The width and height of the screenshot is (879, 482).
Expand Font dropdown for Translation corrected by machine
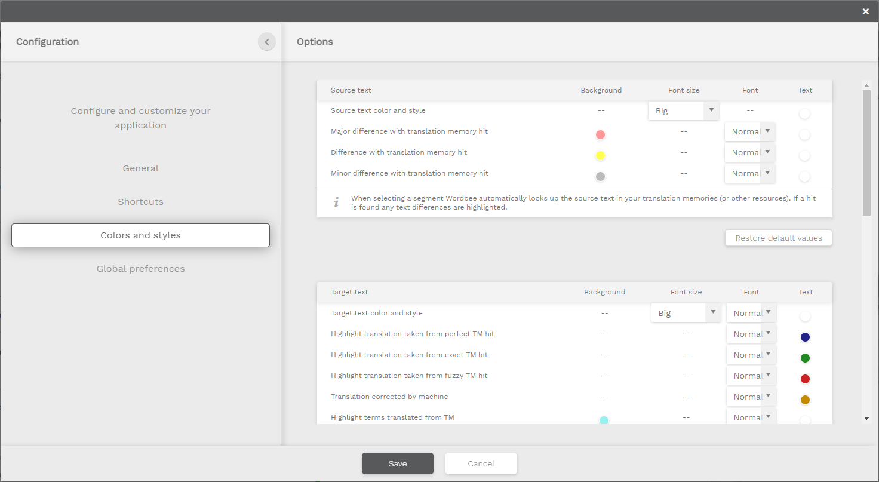751,397
